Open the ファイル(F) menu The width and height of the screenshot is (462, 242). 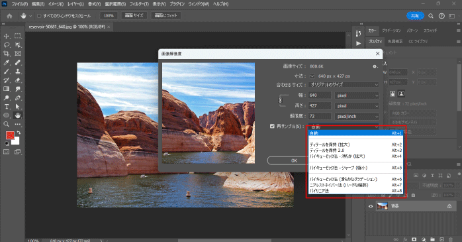[x=20, y=4]
